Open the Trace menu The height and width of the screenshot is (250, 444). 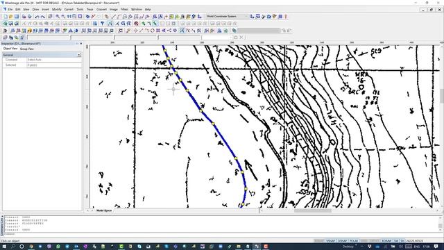click(x=89, y=9)
